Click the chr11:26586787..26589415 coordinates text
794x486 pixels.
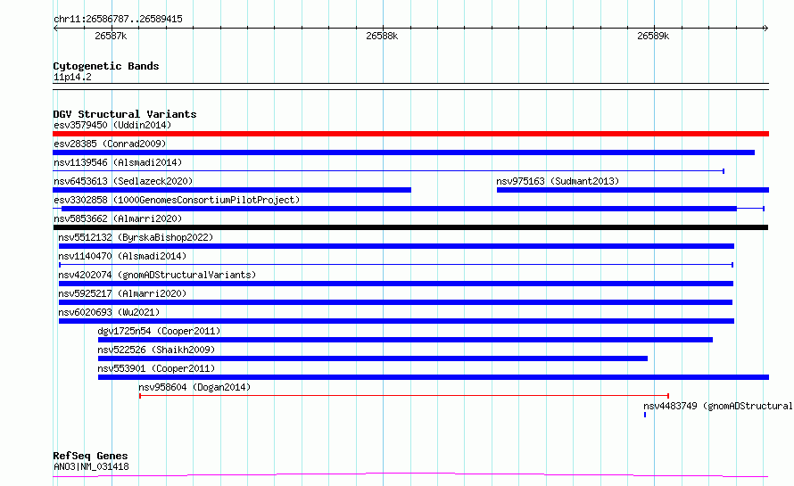click(118, 20)
